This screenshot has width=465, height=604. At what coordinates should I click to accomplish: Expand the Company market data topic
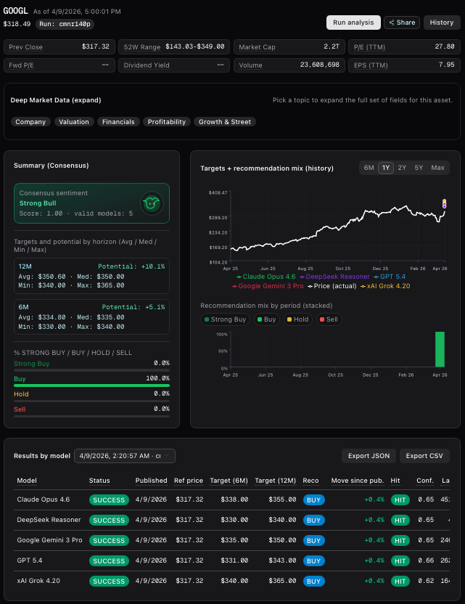(30, 122)
